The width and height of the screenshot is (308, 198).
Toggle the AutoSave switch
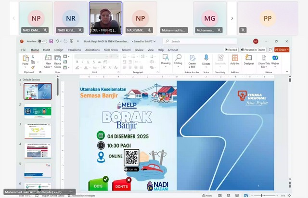(x=42, y=41)
